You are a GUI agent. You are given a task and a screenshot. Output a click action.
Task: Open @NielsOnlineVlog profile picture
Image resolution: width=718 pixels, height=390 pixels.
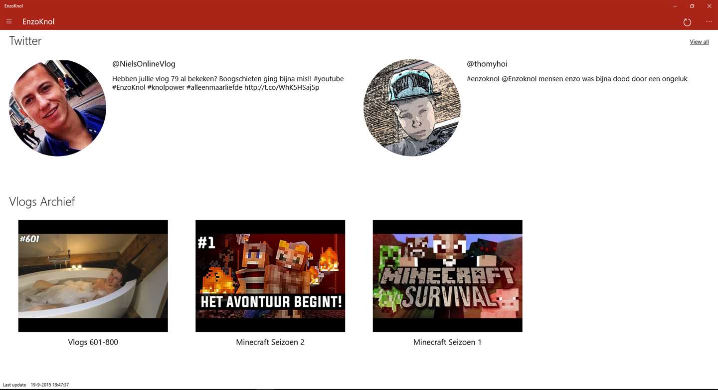point(58,108)
